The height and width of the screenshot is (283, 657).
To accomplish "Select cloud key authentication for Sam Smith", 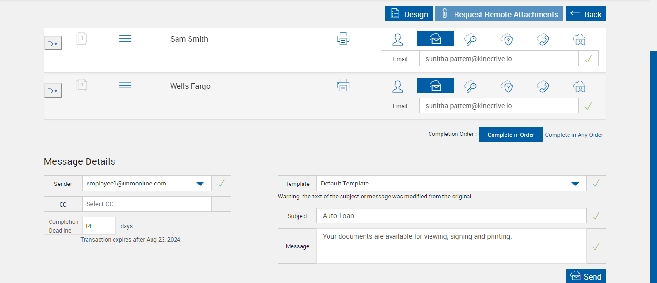I will tap(470, 39).
